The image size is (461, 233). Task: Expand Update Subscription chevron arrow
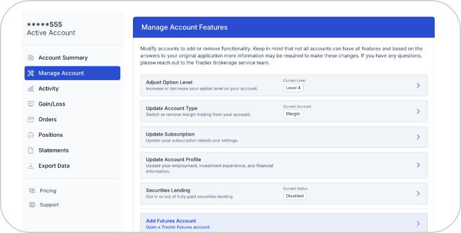[418, 137]
